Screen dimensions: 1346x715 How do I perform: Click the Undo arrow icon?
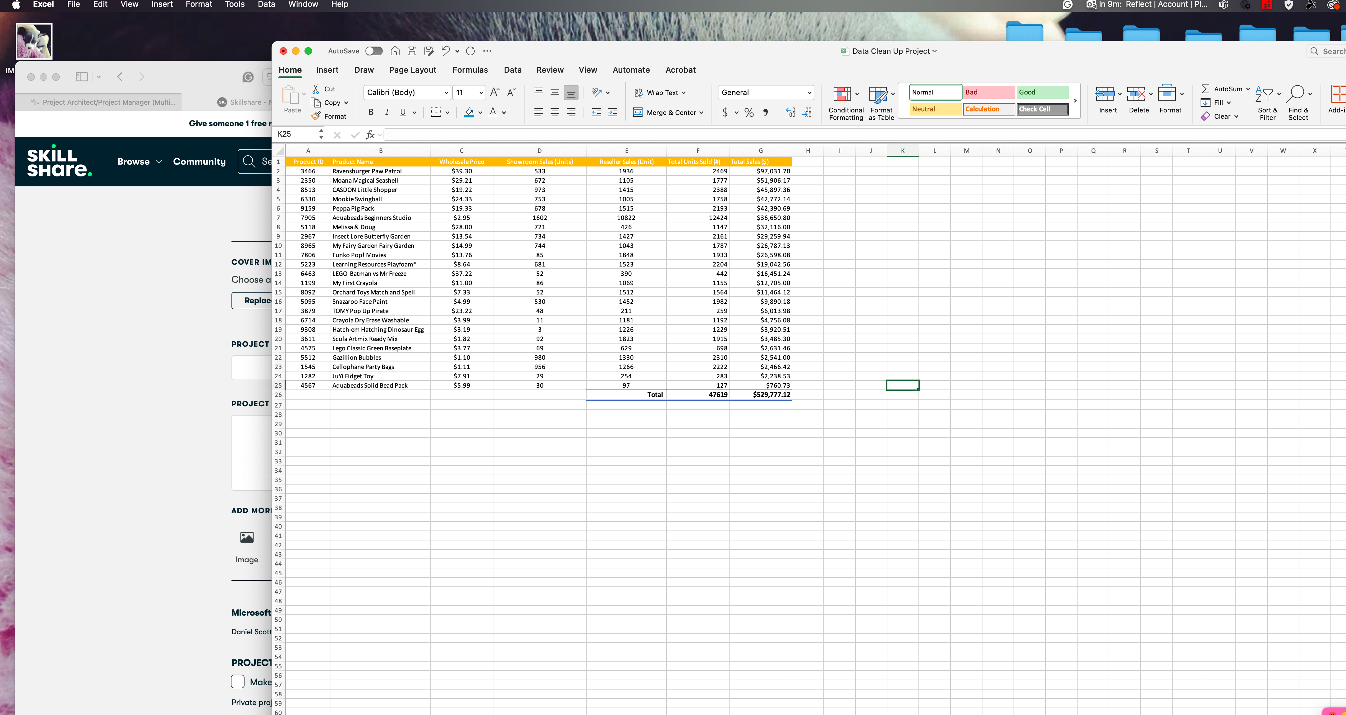[445, 51]
